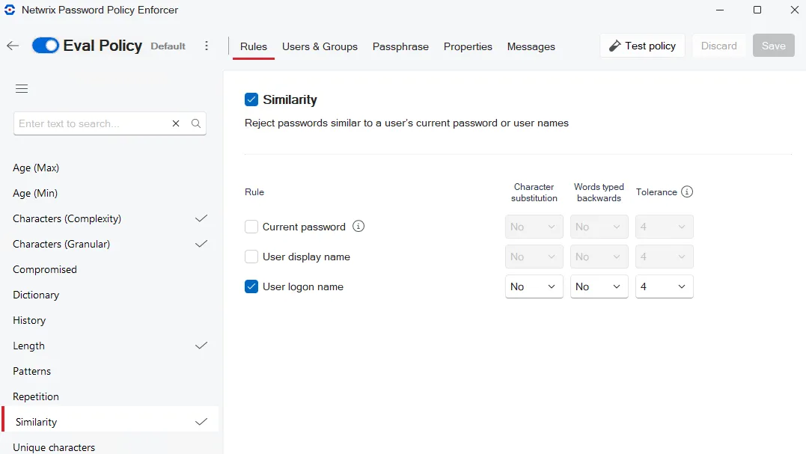The width and height of the screenshot is (806, 454).
Task: Uncheck the Similarity rule checkbox
Action: click(251, 99)
